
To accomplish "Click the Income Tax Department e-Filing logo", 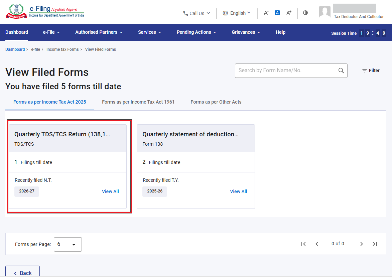I will coord(45,11).
